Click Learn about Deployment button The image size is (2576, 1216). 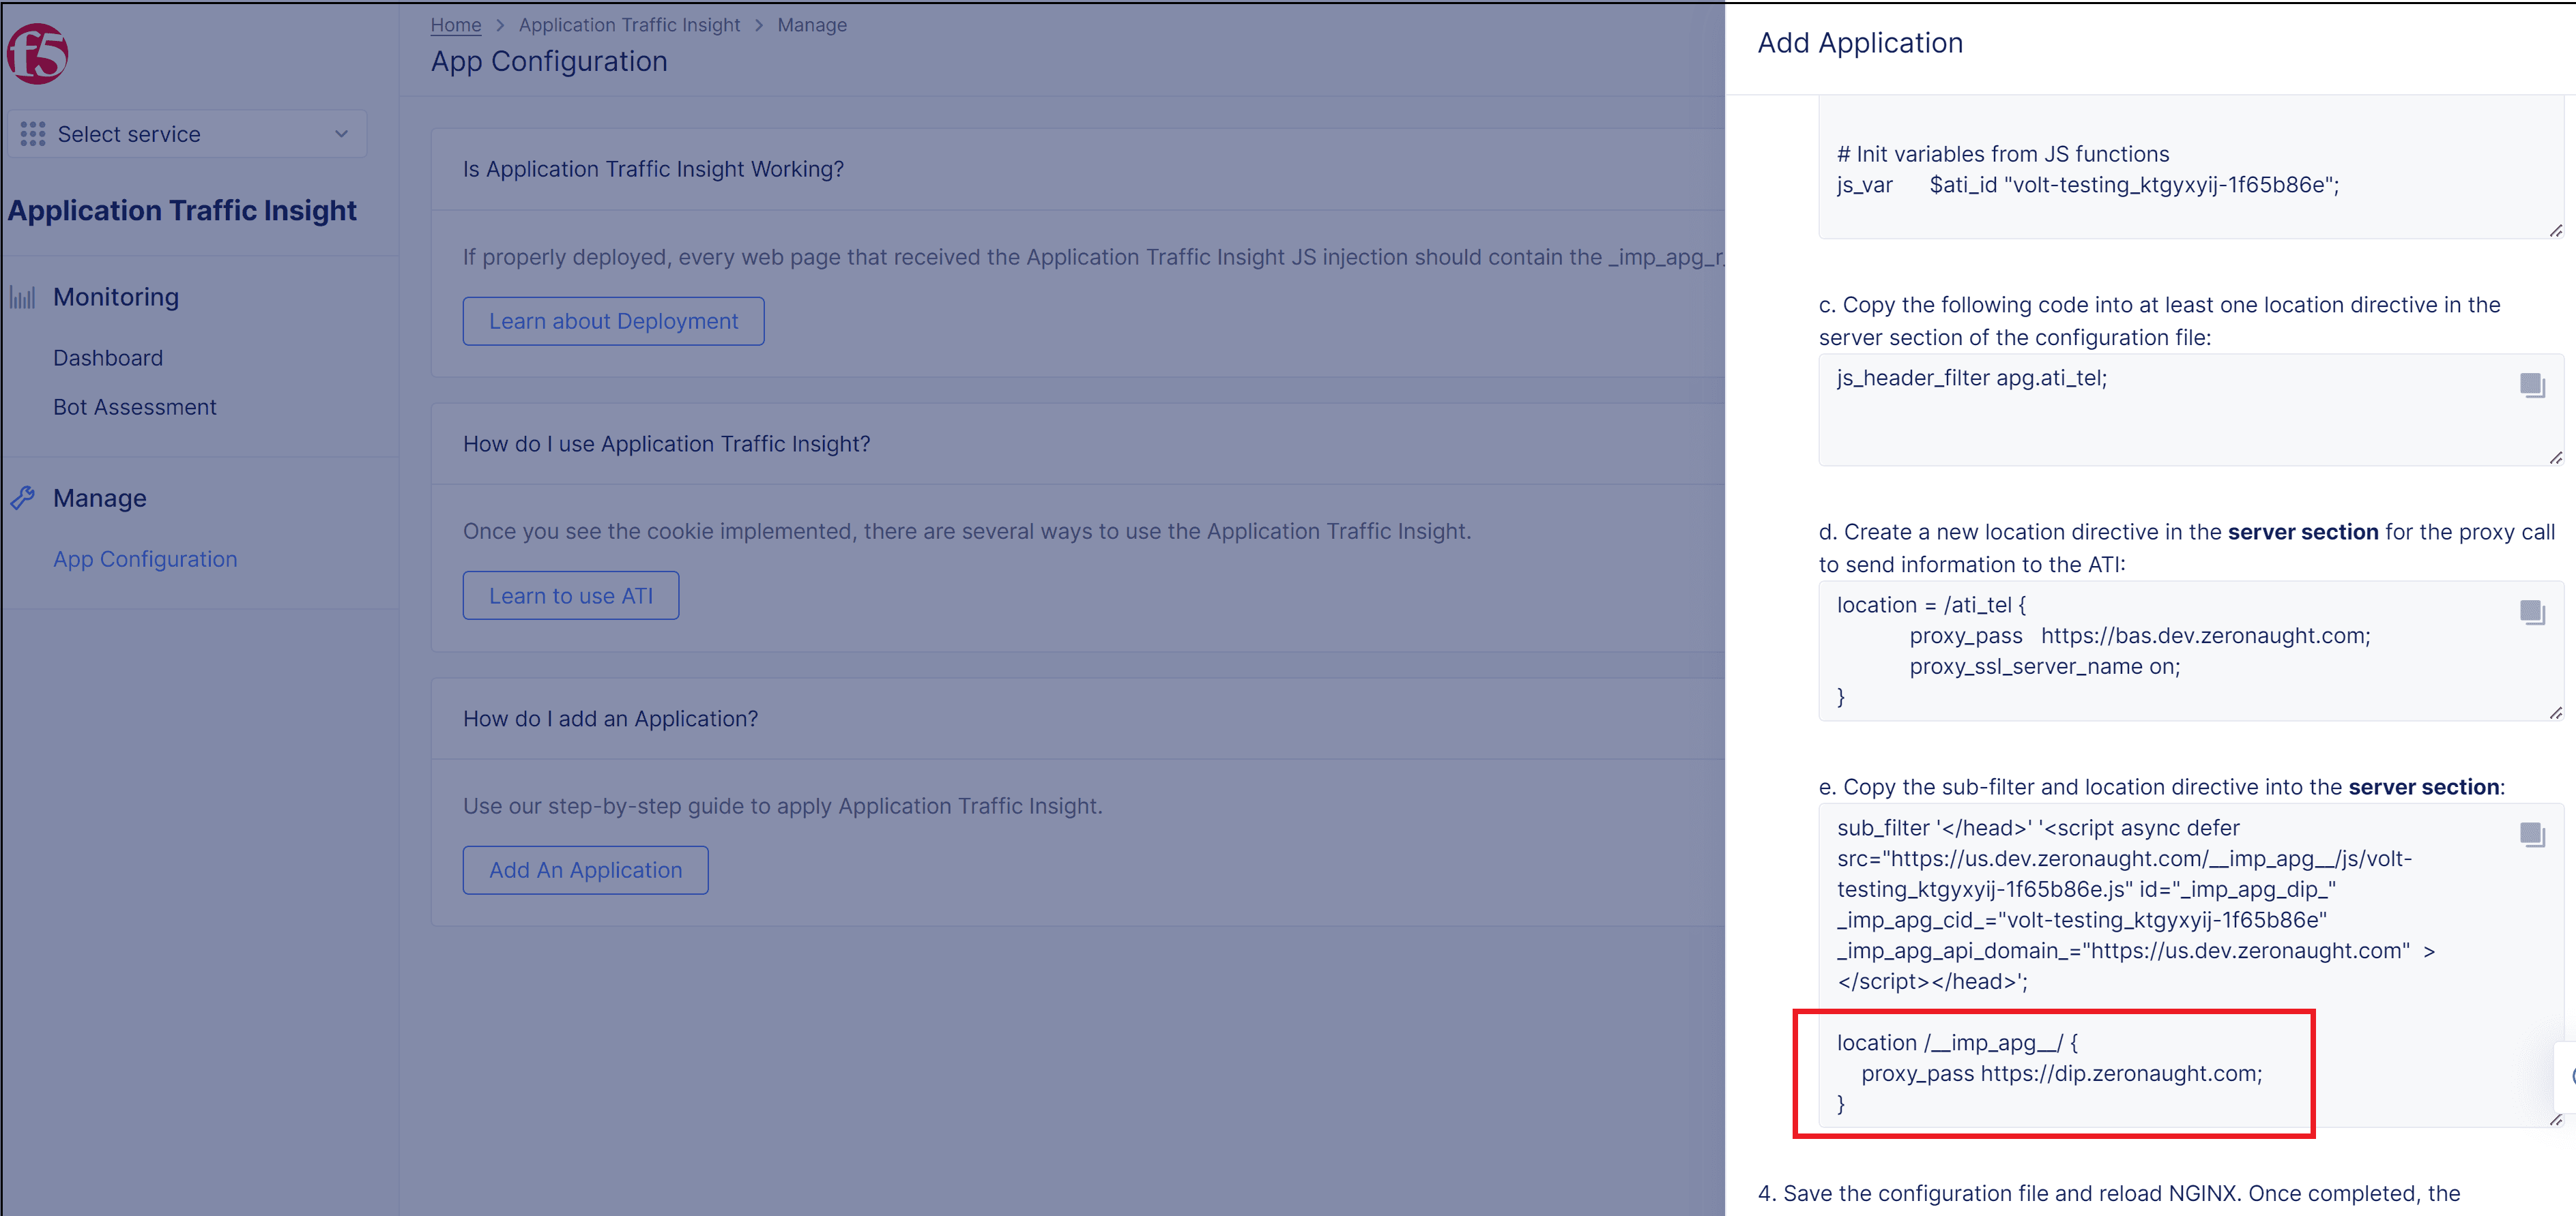coord(613,321)
